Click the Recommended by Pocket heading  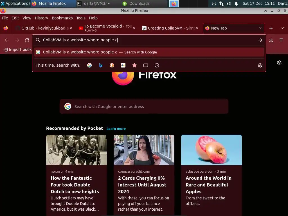[x=75, y=128]
